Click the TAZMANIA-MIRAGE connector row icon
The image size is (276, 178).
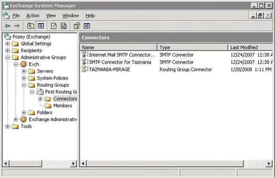click(x=85, y=69)
